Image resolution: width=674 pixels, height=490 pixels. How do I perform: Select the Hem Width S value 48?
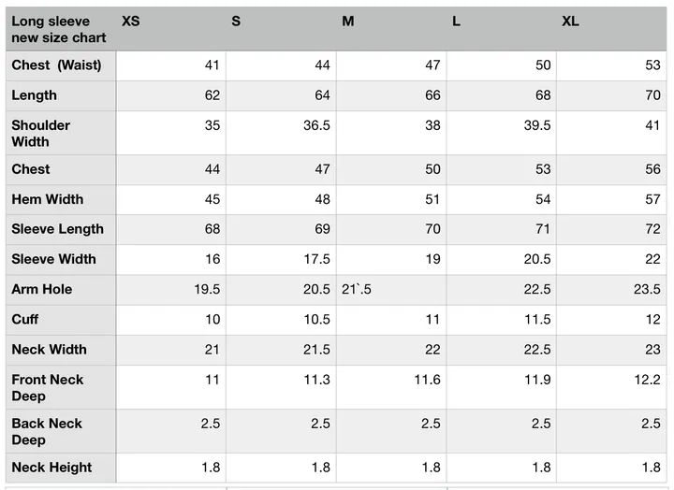click(x=322, y=199)
